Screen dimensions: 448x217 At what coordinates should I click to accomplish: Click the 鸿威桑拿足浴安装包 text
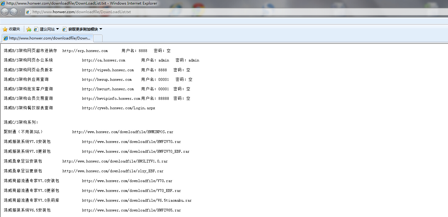(23, 161)
